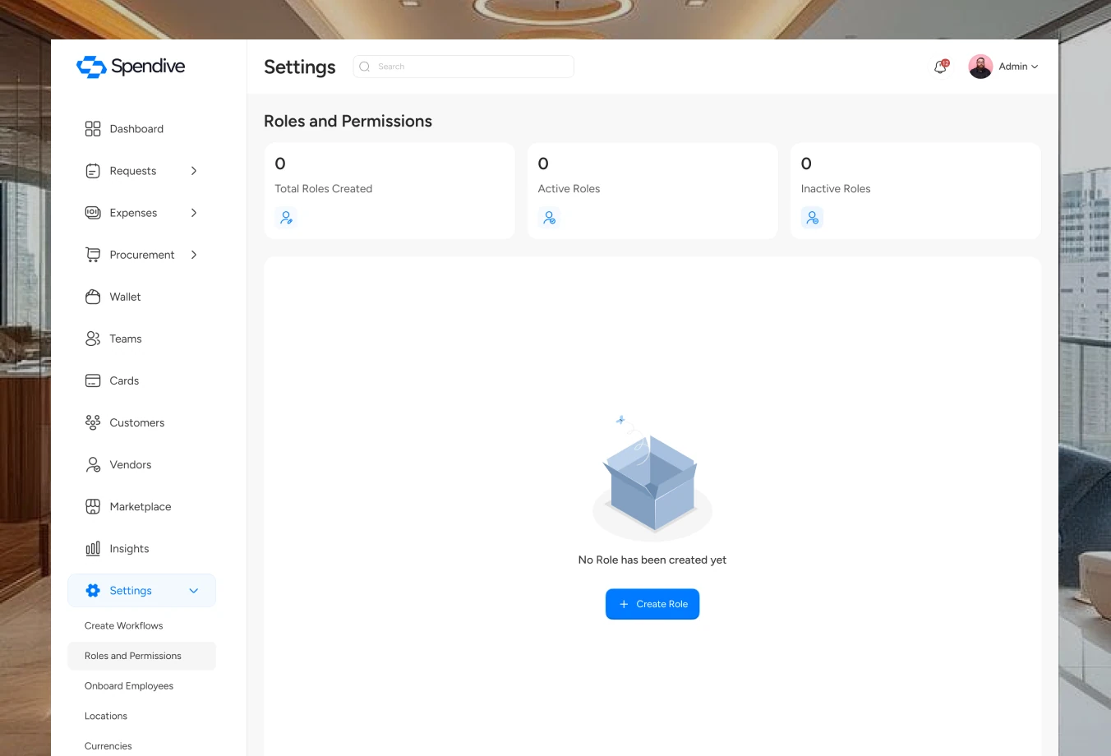The height and width of the screenshot is (756, 1111).
Task: Go to the Insights label in sidebar
Action: click(130, 549)
